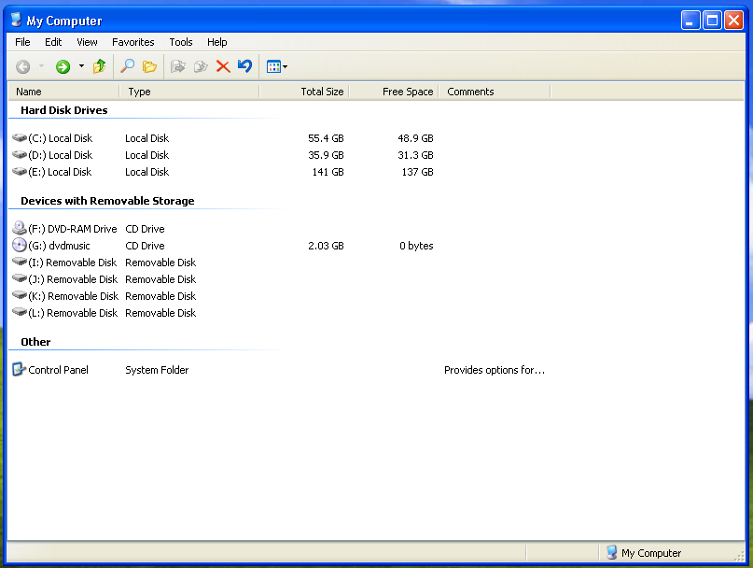The width and height of the screenshot is (753, 568).
Task: Select the J: Removable Disk icon
Action: click(x=20, y=279)
